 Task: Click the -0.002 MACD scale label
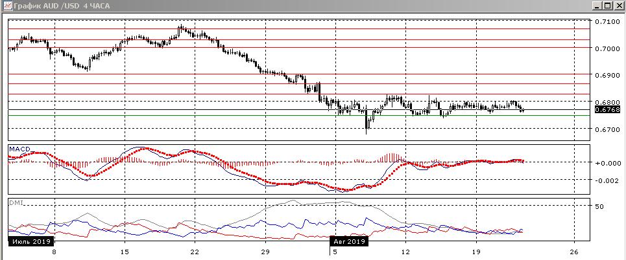[x=607, y=180]
